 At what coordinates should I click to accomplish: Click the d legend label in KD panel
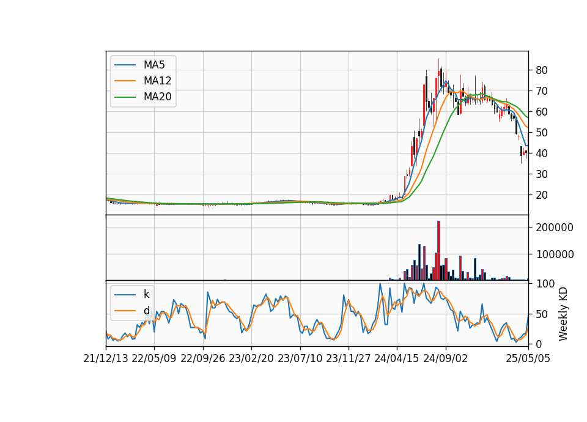(x=146, y=311)
